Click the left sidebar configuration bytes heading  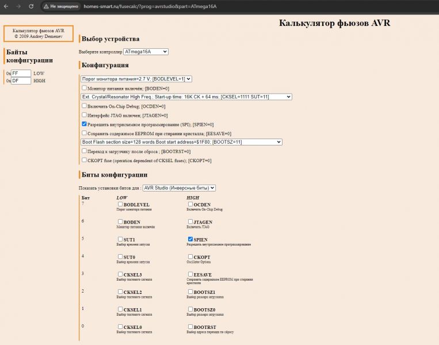tap(29, 56)
